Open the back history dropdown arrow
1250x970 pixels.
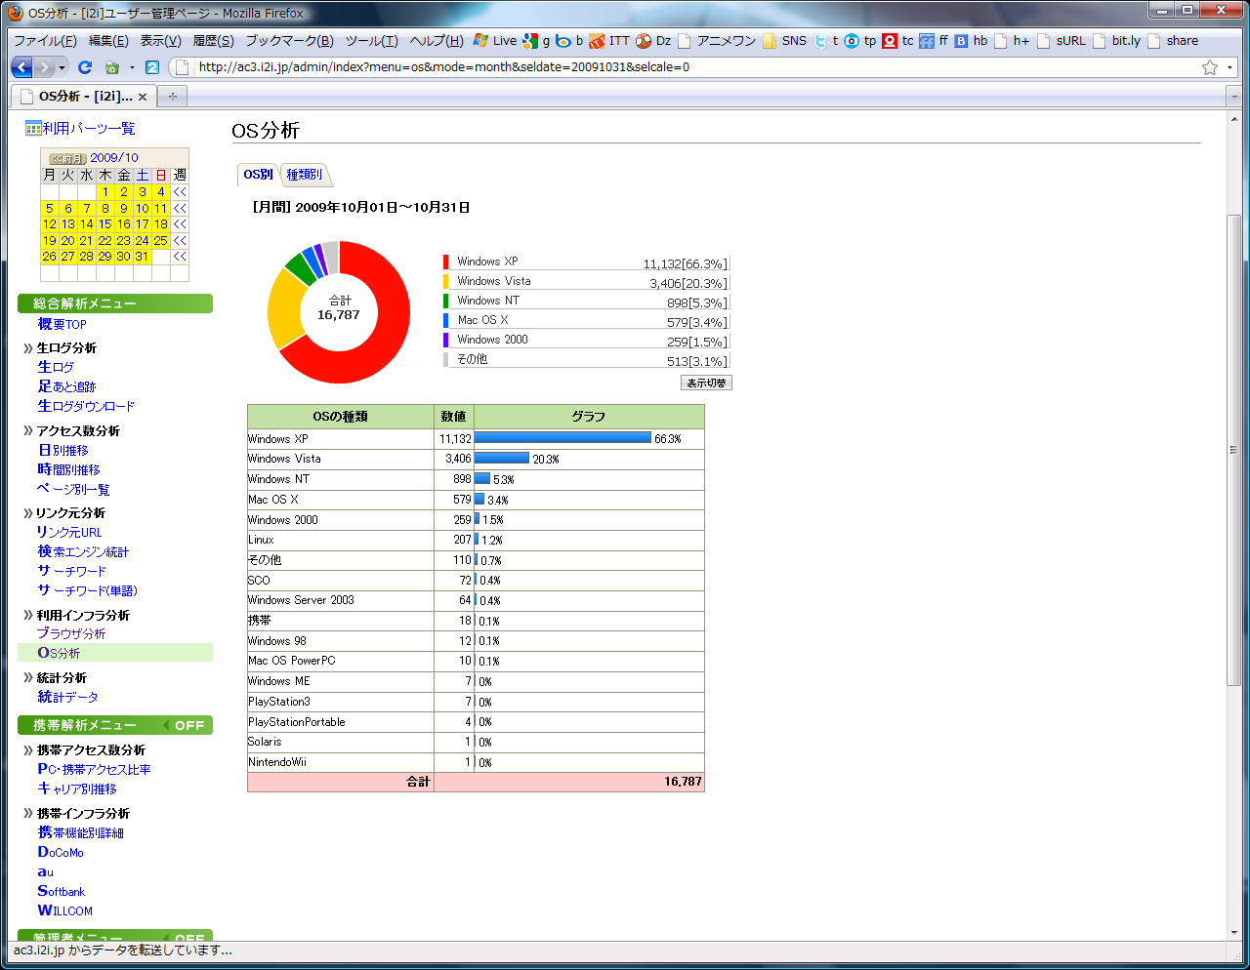pos(62,67)
